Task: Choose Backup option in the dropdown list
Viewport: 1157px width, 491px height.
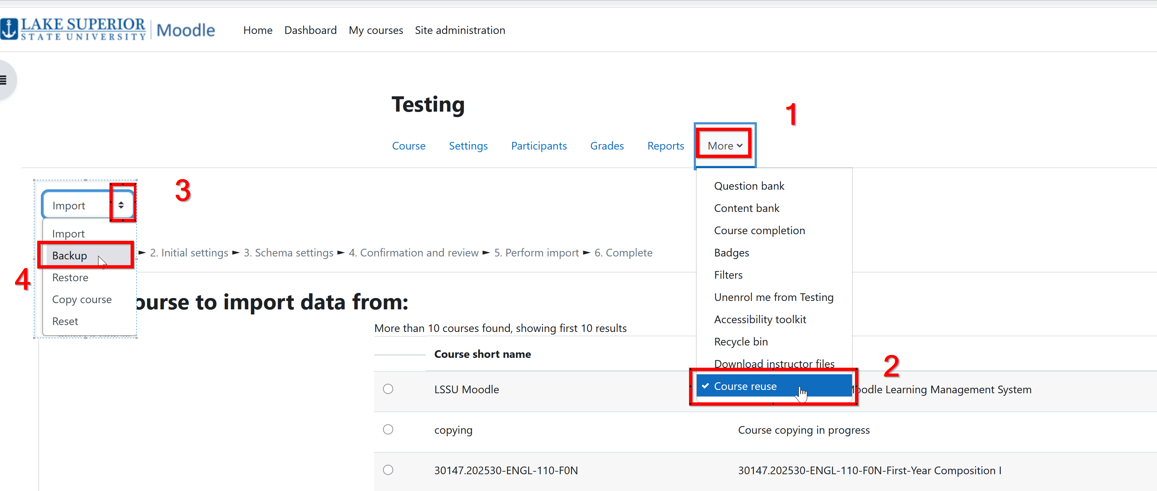Action: (x=89, y=256)
